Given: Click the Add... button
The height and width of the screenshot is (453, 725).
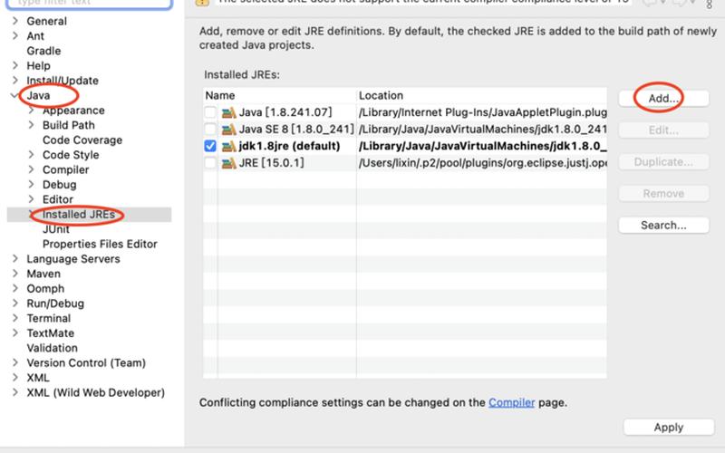Looking at the screenshot, I should 663,99.
